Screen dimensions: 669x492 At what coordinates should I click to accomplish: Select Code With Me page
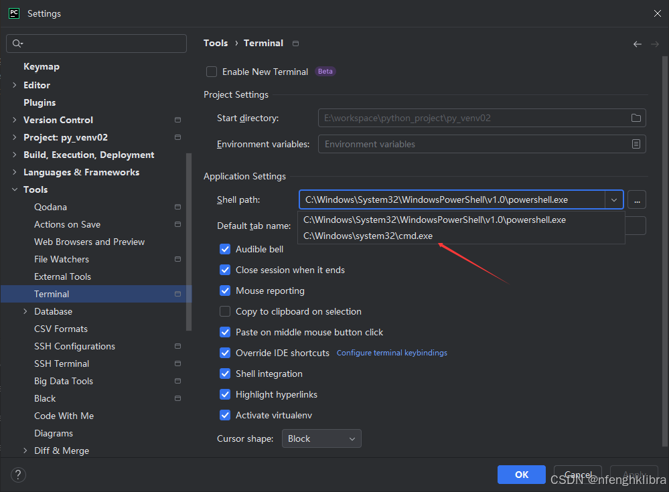pos(64,416)
